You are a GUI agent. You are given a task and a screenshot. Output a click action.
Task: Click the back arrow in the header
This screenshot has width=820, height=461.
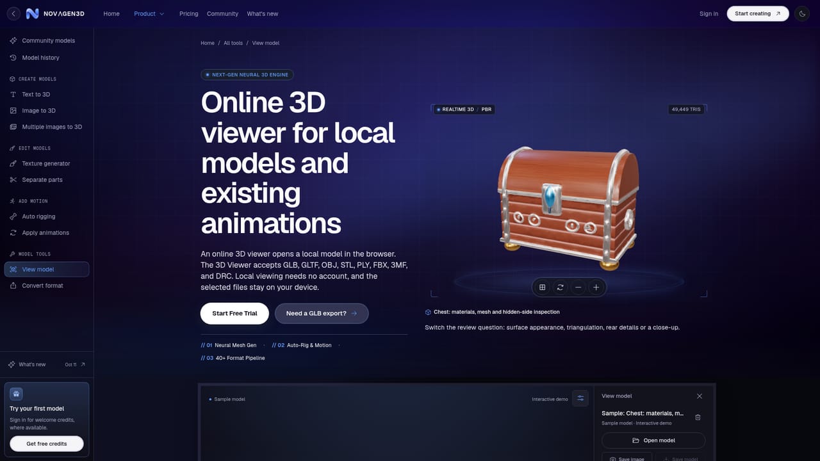(x=13, y=13)
